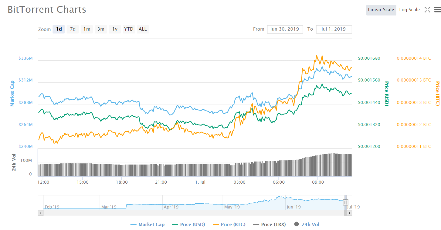Click the 1. Jul time axis label

200,182
